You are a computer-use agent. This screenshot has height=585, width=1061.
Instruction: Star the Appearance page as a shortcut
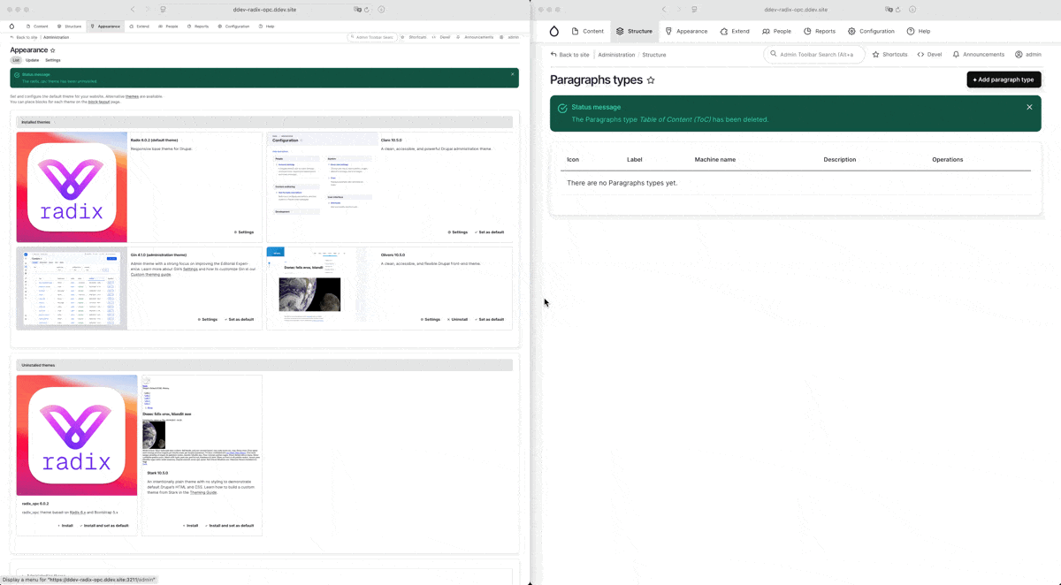click(53, 50)
